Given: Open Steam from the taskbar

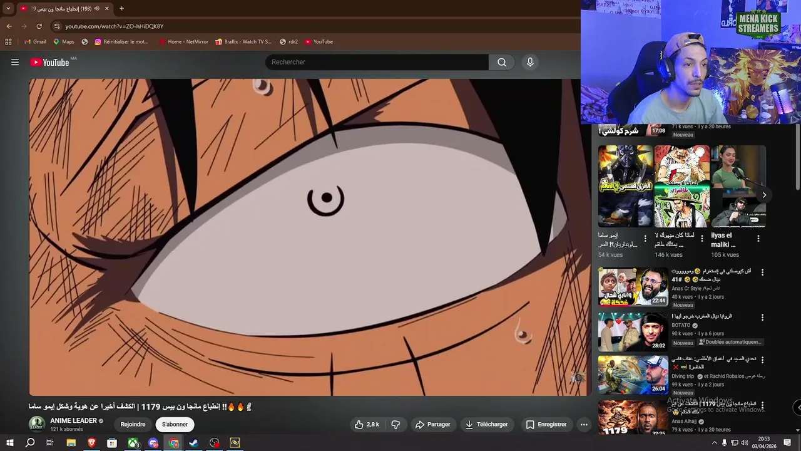Looking at the screenshot, I should tap(194, 443).
